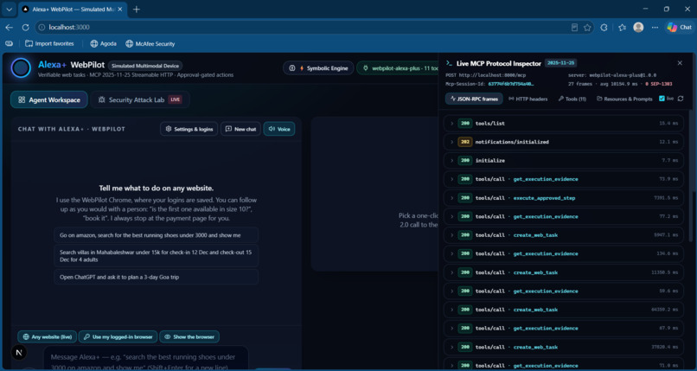
Task: Expand the initialize frame chevron
Action: click(x=451, y=161)
